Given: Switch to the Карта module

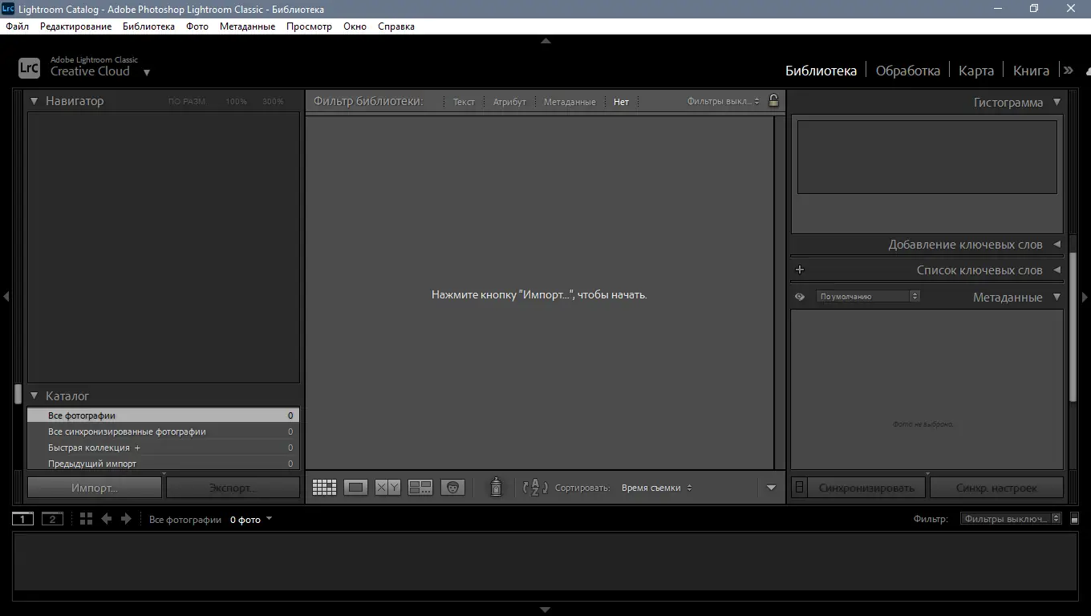Looking at the screenshot, I should (x=976, y=71).
